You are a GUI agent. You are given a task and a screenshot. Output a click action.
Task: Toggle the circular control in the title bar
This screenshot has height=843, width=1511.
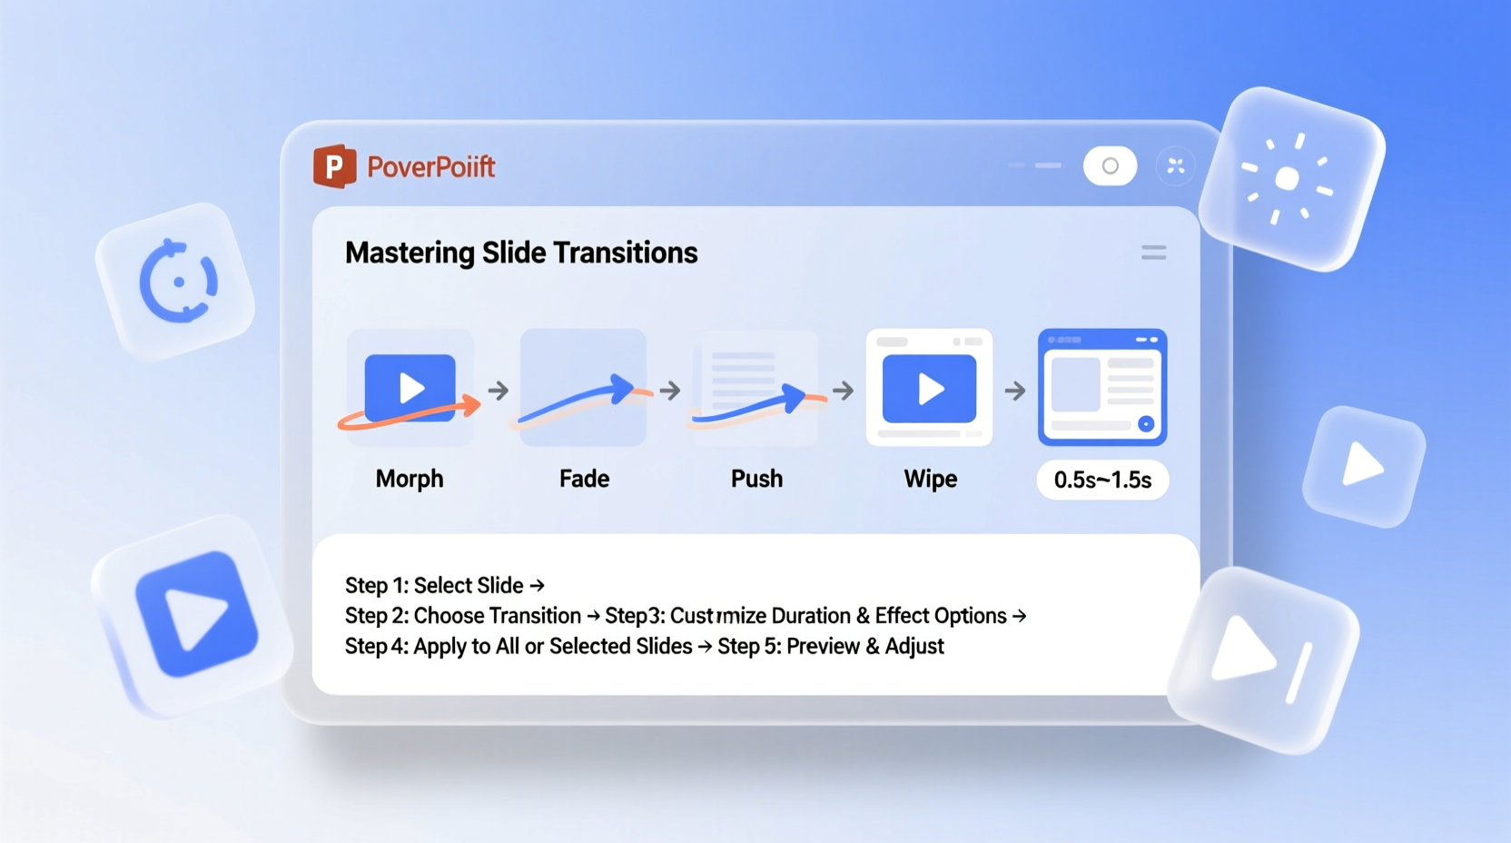(x=1110, y=165)
